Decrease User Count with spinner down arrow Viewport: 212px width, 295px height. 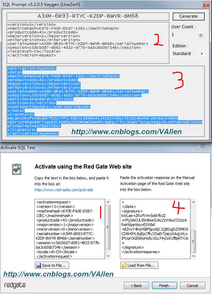(201, 36)
